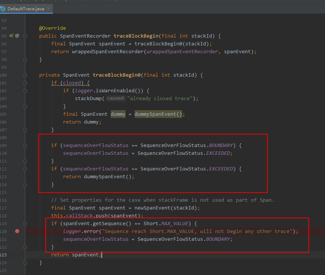Click traceBlockBegin0(stackId) call on line 96
Image resolution: width=325 pixels, height=275 pixels.
tap(171, 44)
